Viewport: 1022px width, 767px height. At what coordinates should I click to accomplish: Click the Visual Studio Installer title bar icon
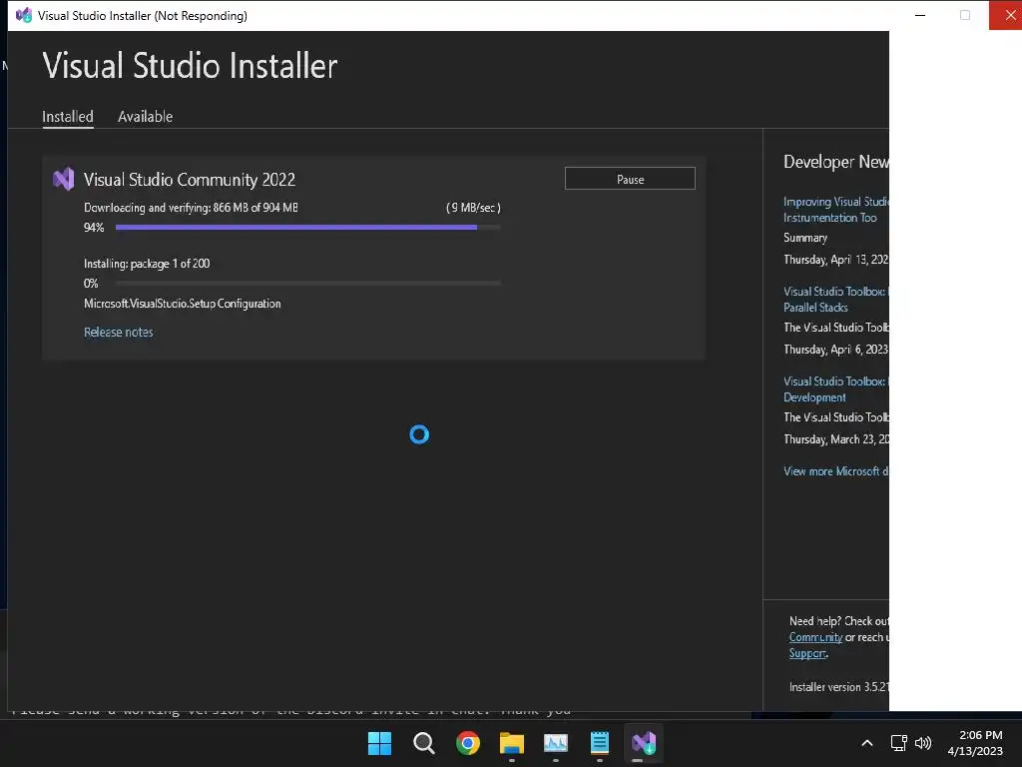pos(24,15)
